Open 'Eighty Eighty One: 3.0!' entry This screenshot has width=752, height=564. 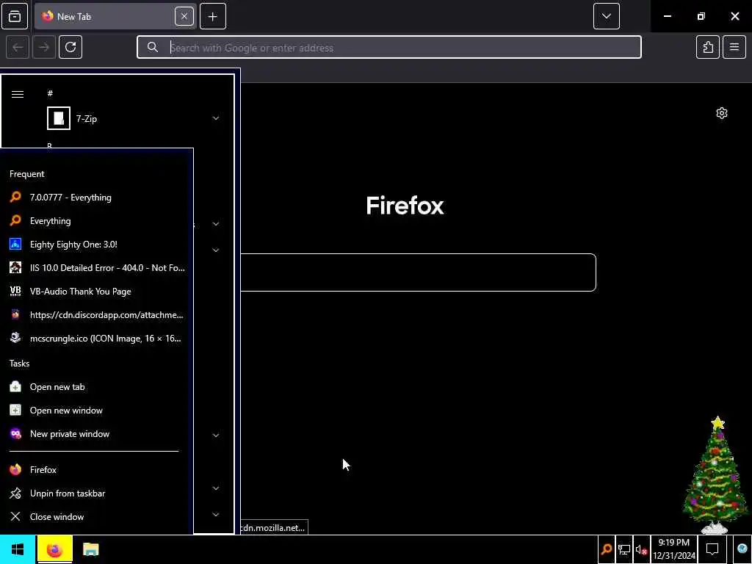pos(96,245)
